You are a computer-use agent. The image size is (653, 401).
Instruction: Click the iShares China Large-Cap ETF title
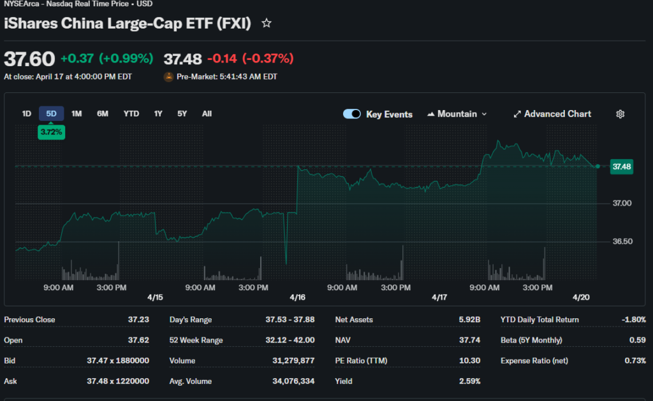tap(128, 24)
